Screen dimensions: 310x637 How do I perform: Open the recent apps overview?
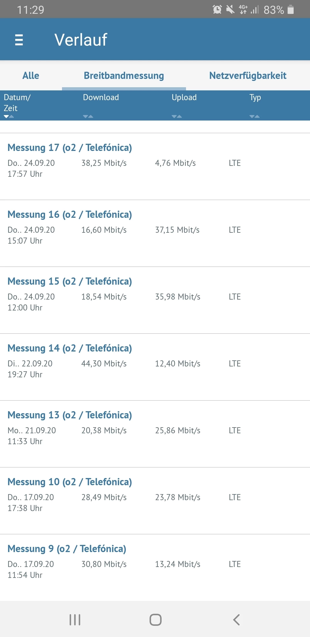tap(75, 620)
